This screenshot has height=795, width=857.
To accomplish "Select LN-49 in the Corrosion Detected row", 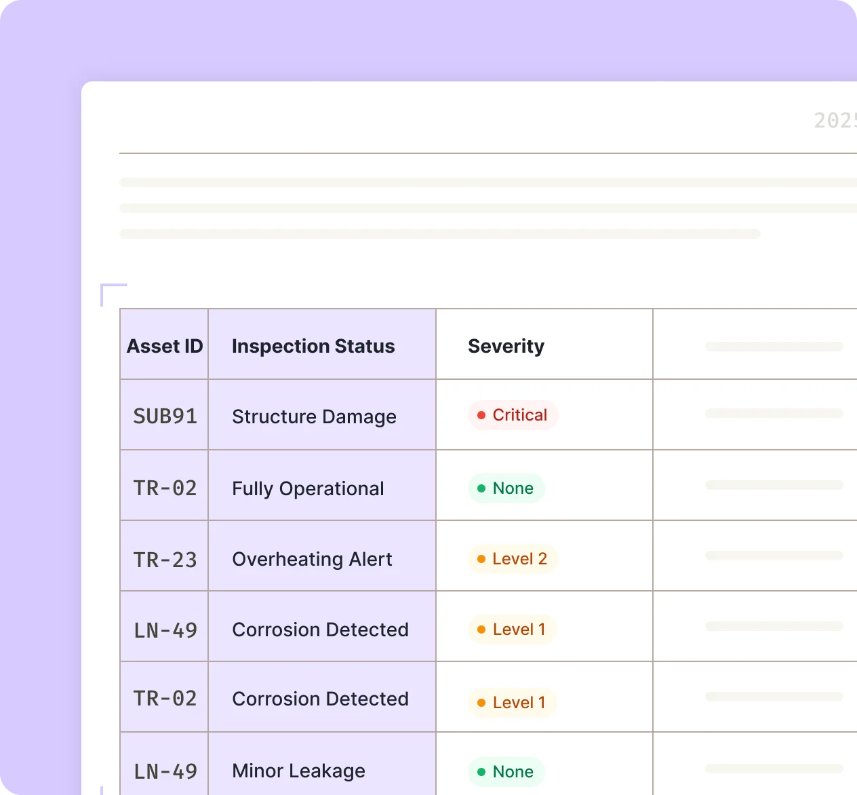I will point(165,630).
